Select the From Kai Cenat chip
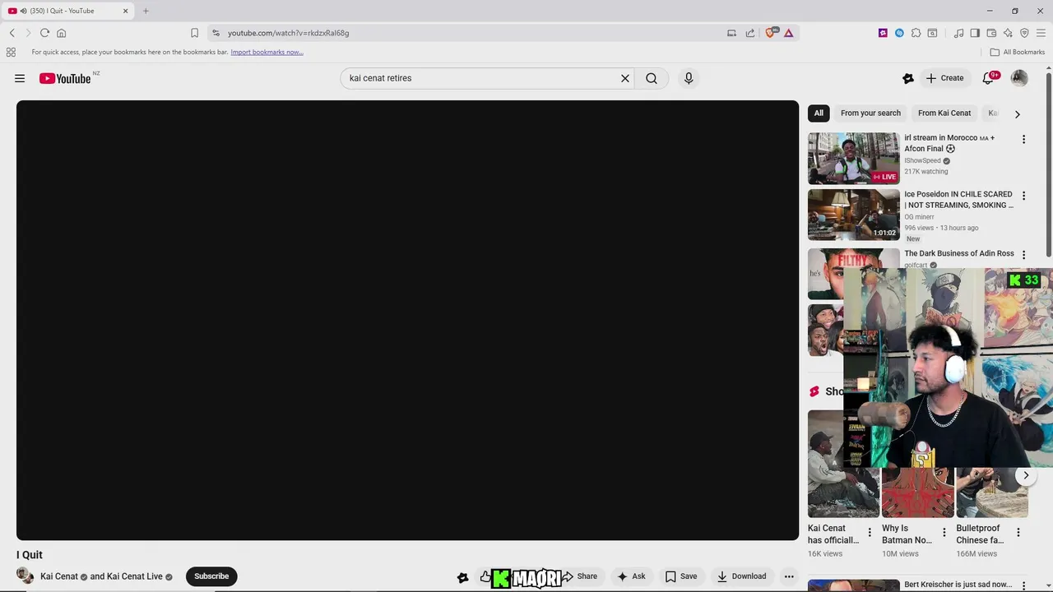This screenshot has width=1053, height=592. 944,113
